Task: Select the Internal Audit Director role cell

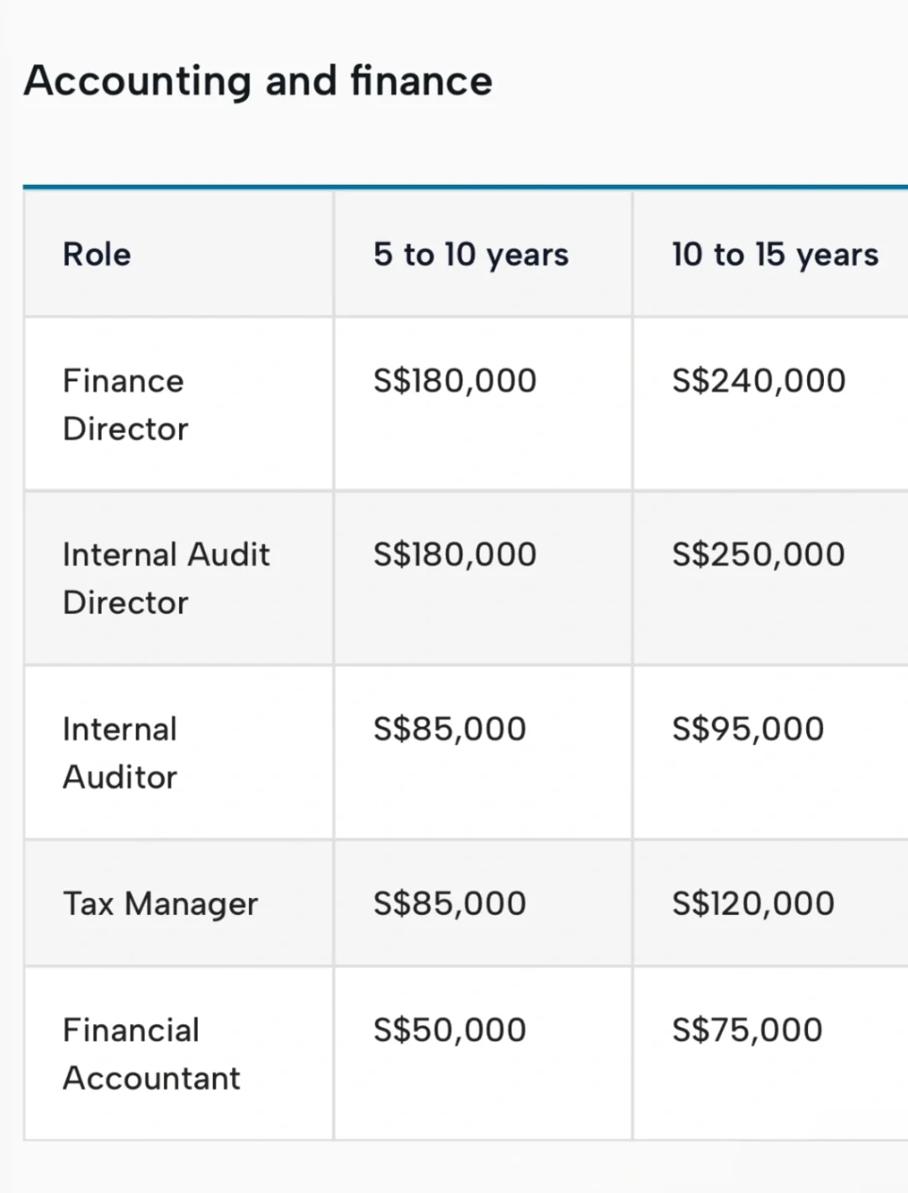Action: (166, 579)
